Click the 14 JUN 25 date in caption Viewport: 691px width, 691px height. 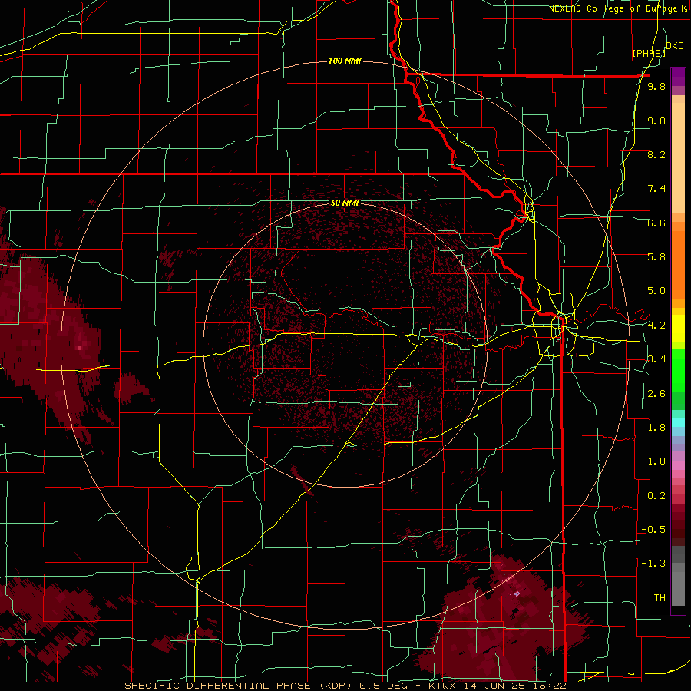(x=495, y=686)
